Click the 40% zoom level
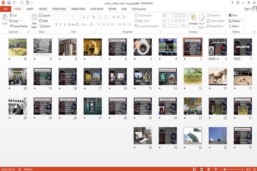Image resolution: width=257 pixels, height=171 pixels. click(x=248, y=169)
